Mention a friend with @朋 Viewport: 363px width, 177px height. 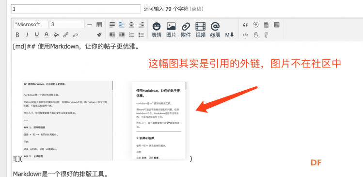tap(215, 30)
